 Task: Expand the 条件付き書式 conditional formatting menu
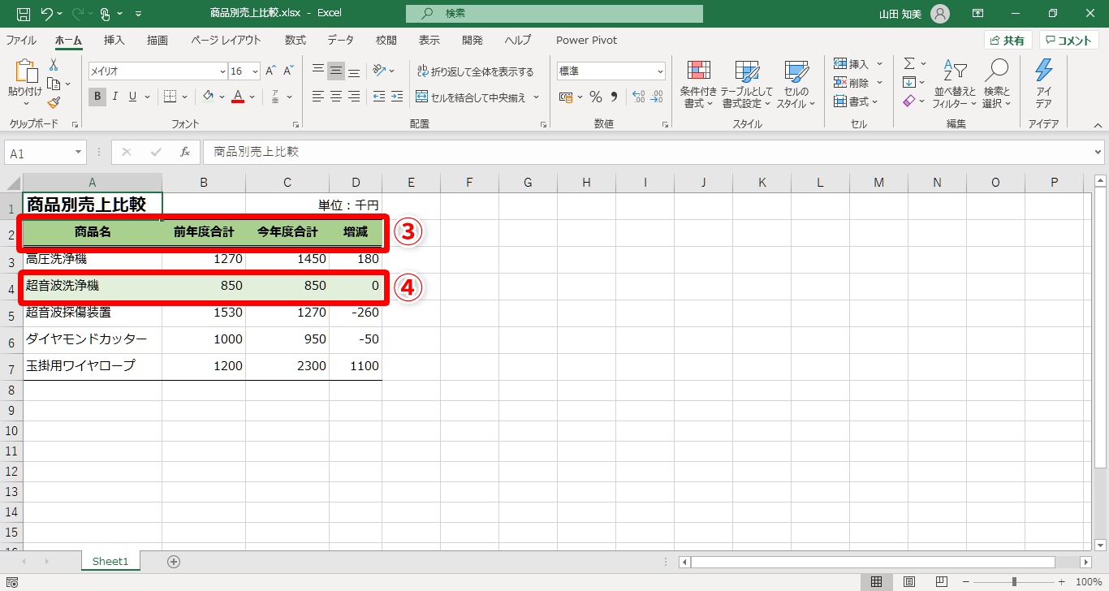tap(698, 84)
